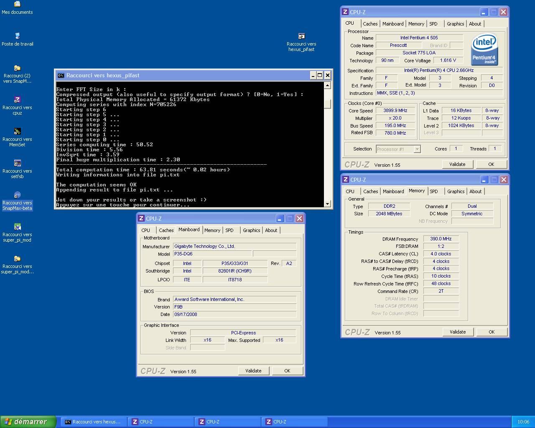Activate the second CPU-Z taskbar button
The image size is (535, 428).
[x=228, y=422]
